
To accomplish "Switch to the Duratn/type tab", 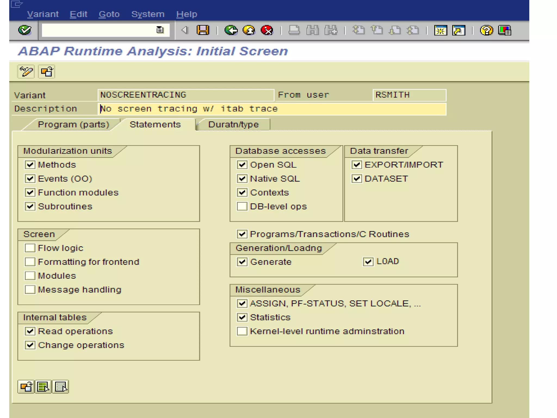I will pos(233,125).
